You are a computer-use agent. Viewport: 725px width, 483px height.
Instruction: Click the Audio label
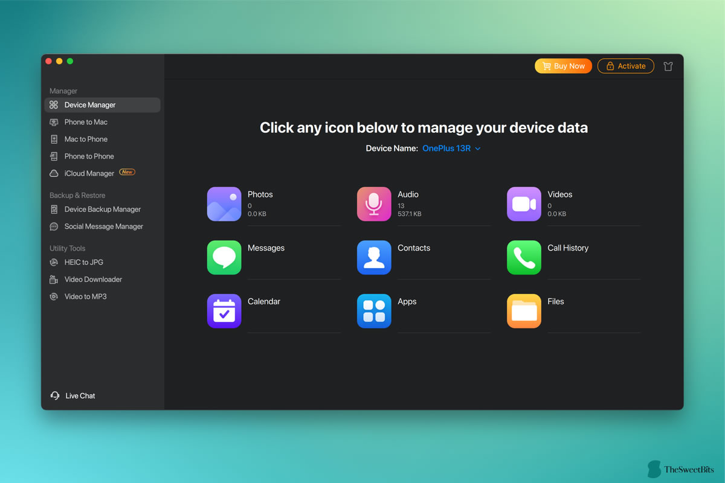pyautogui.click(x=408, y=194)
